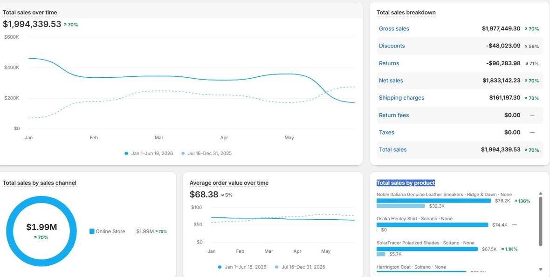Image resolution: width=550 pixels, height=277 pixels.
Task: Click the 71% decrease indicator for Returns
Action: point(532,64)
